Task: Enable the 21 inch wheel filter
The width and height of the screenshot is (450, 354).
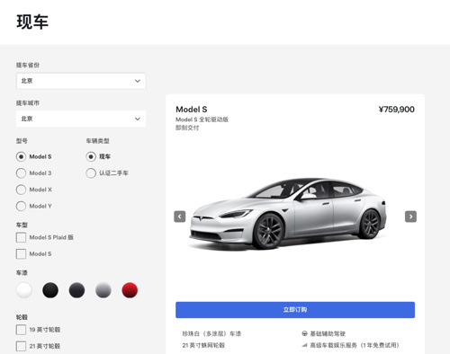Action: [x=21, y=346]
